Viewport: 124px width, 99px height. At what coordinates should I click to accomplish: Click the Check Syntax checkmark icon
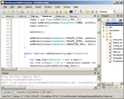click(81, 11)
